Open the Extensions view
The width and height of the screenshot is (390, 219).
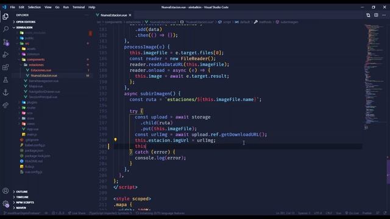pyautogui.click(x=5, y=68)
